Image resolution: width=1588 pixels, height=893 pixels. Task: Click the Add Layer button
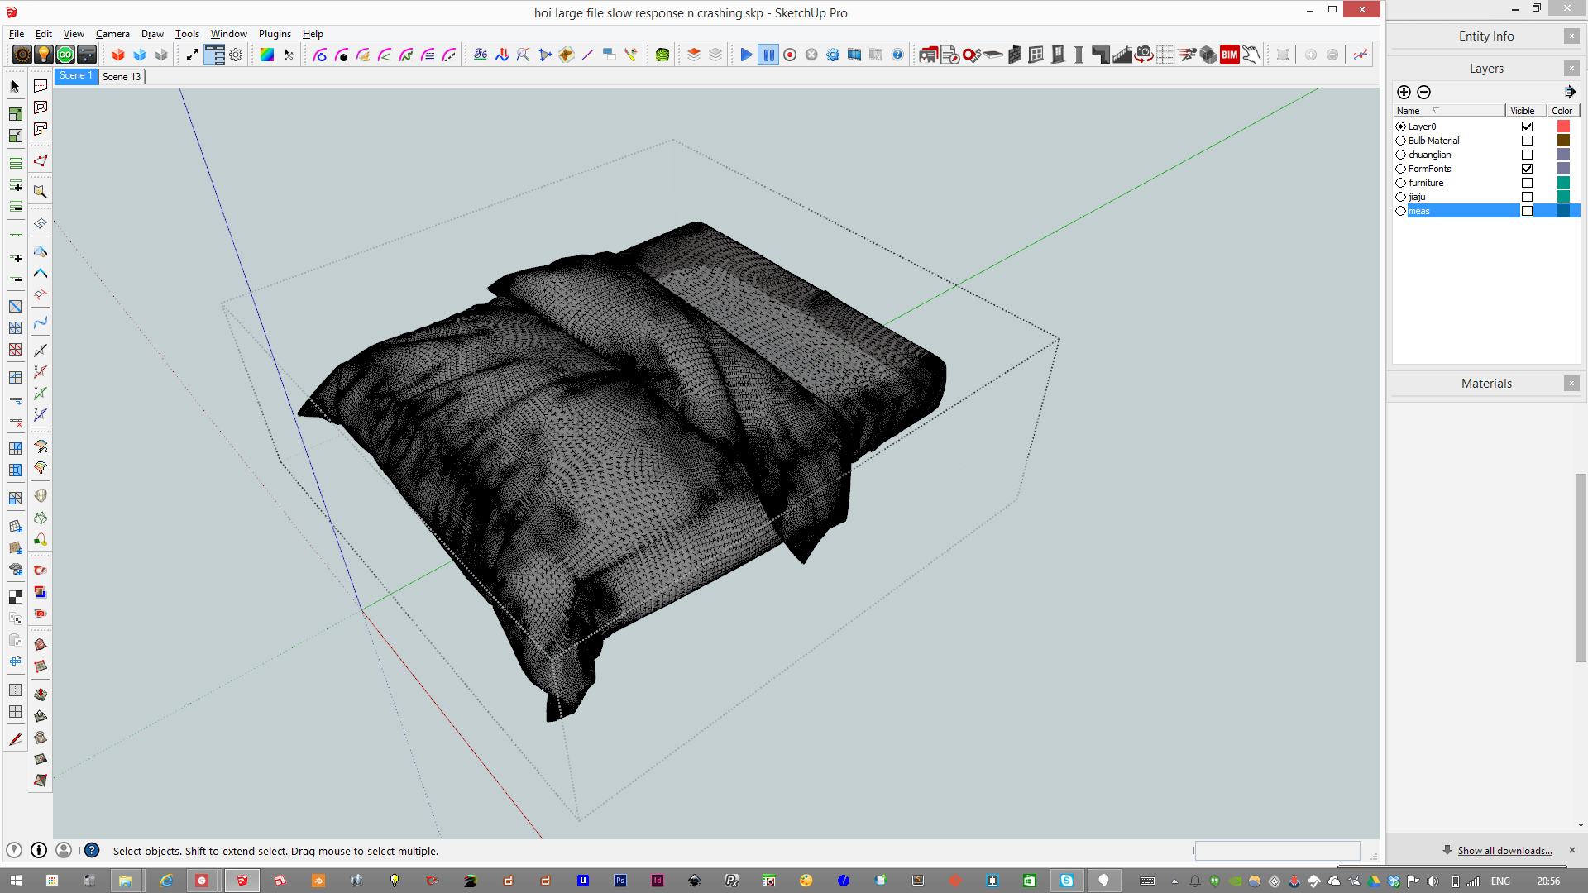[x=1404, y=92]
